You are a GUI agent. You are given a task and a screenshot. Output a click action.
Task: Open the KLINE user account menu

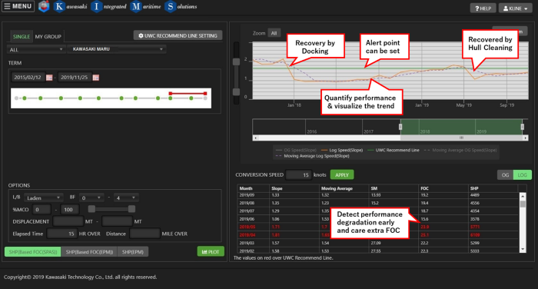pos(516,8)
